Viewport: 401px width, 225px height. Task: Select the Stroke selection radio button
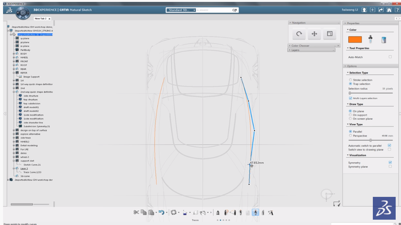[350, 80]
